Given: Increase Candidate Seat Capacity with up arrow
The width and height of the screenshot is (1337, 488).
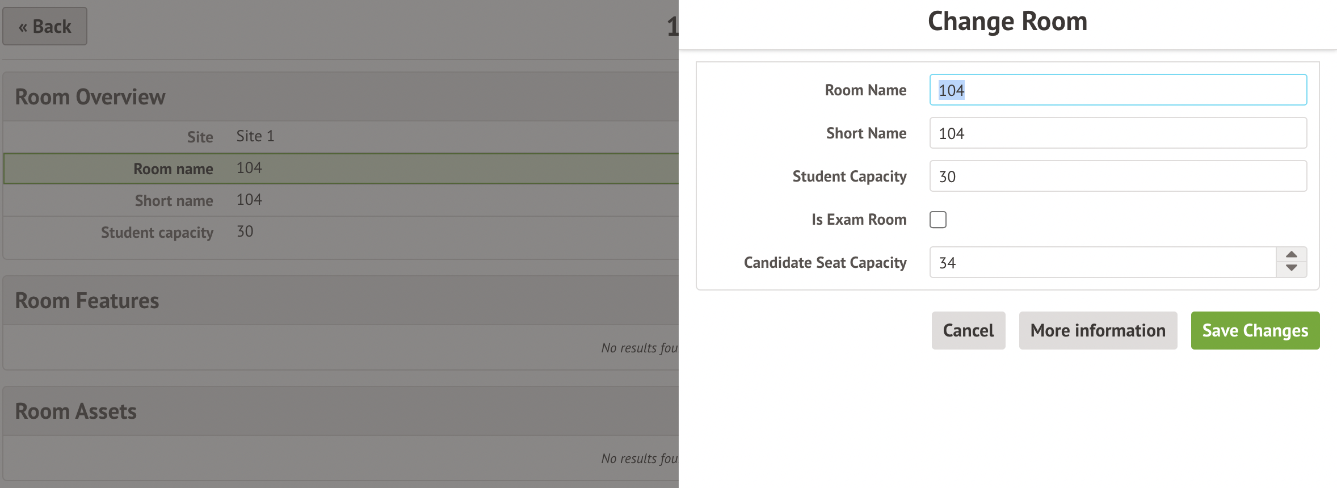Looking at the screenshot, I should [x=1292, y=255].
